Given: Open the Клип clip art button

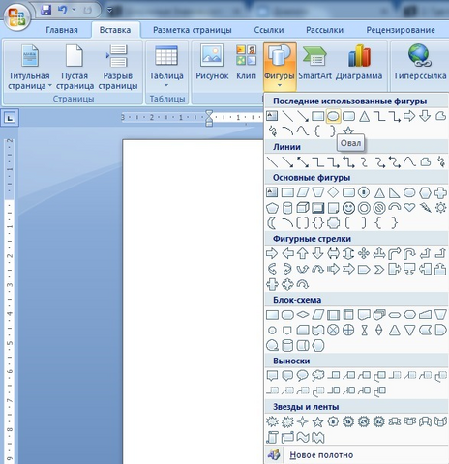Looking at the screenshot, I should [x=246, y=63].
